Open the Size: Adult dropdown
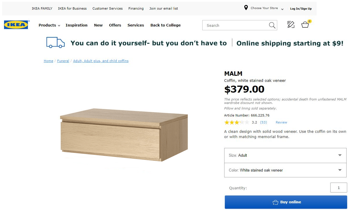Screen dimensions: 351x219 pos(285,155)
